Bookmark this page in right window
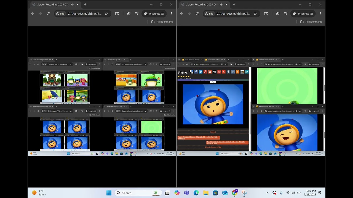The width and height of the screenshot is (353, 198). 255,14
